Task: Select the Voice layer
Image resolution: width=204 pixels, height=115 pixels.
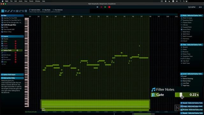Action: tap(5, 41)
